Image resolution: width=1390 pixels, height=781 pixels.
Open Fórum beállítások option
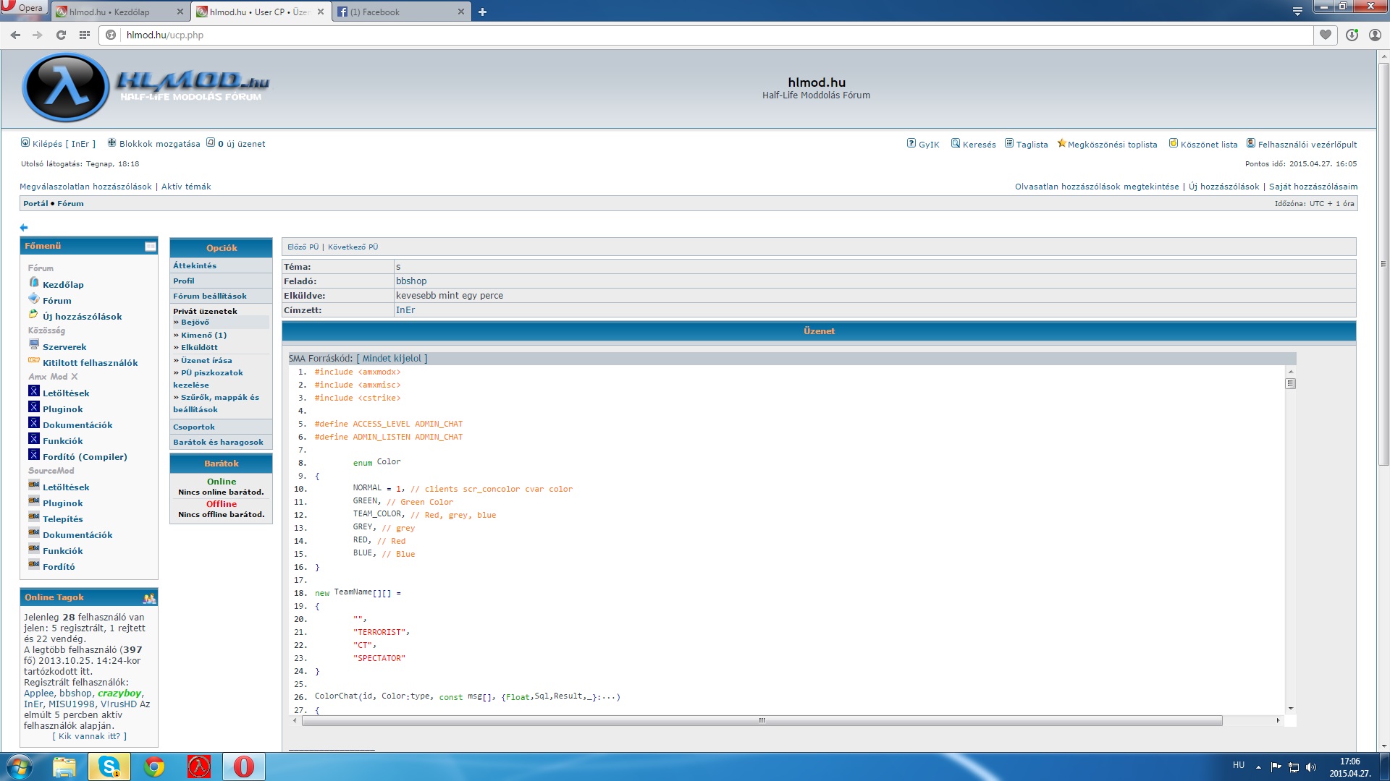point(209,296)
